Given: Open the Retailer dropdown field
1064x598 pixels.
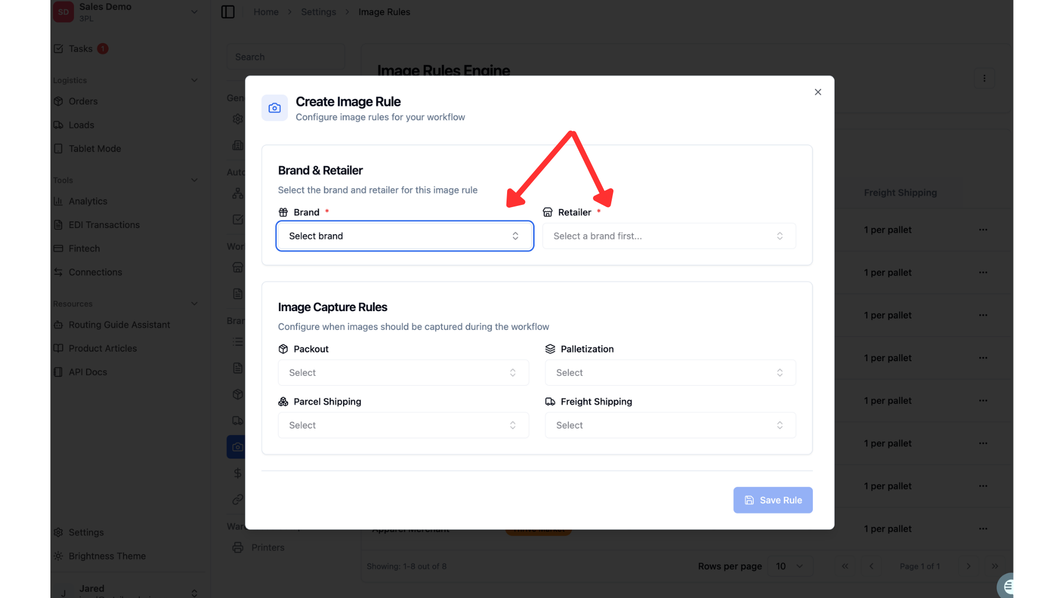Looking at the screenshot, I should tap(669, 236).
